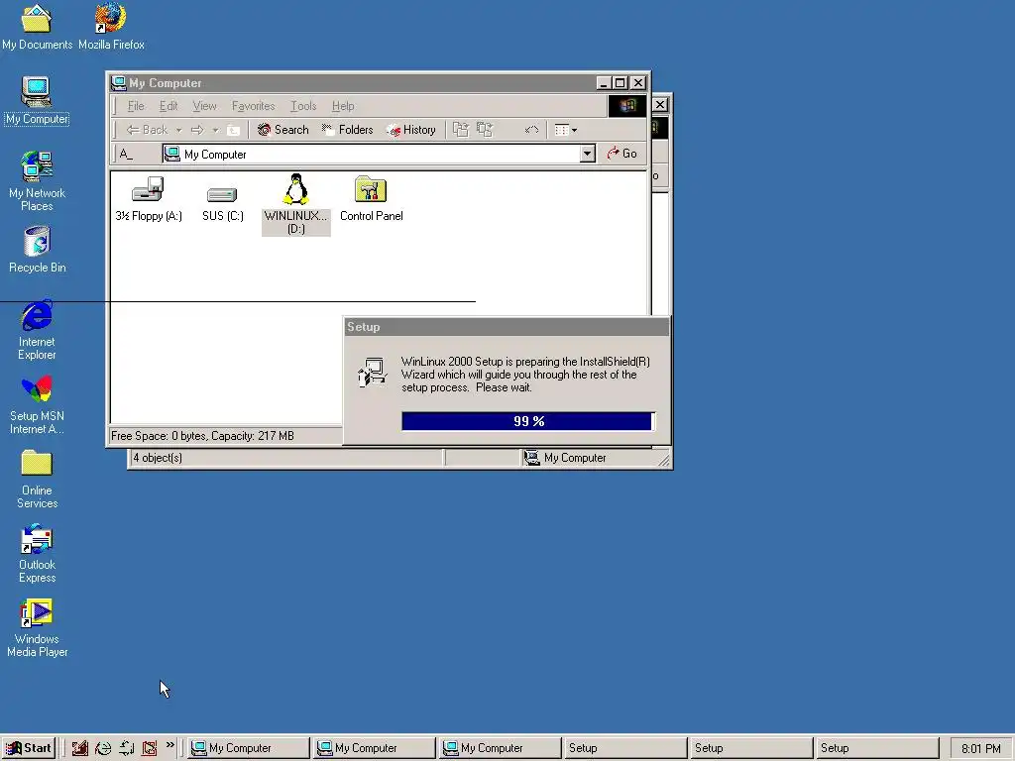Open the Favorites menu
Screen dimensions: 1015x761
253,106
